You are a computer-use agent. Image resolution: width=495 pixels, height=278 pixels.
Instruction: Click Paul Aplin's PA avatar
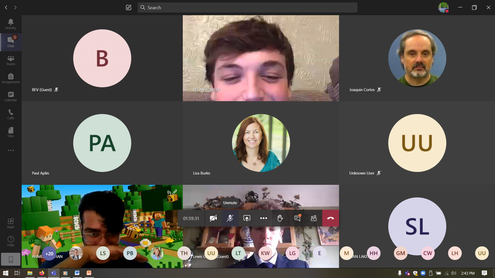[x=102, y=143]
